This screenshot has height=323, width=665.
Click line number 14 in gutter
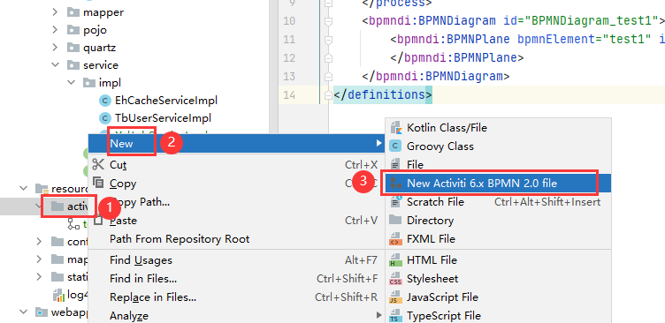(289, 94)
